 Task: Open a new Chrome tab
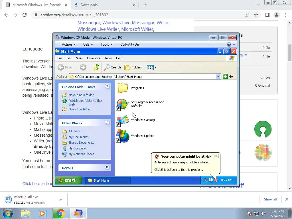pyautogui.click(x=145, y=5)
